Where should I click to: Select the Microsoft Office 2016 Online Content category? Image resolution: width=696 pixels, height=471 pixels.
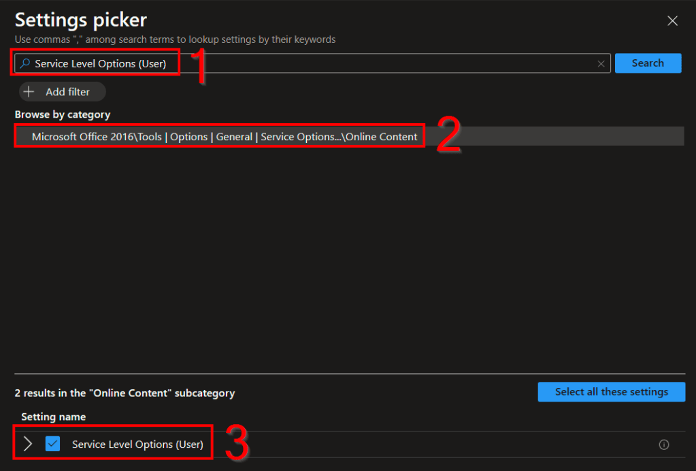tap(225, 136)
